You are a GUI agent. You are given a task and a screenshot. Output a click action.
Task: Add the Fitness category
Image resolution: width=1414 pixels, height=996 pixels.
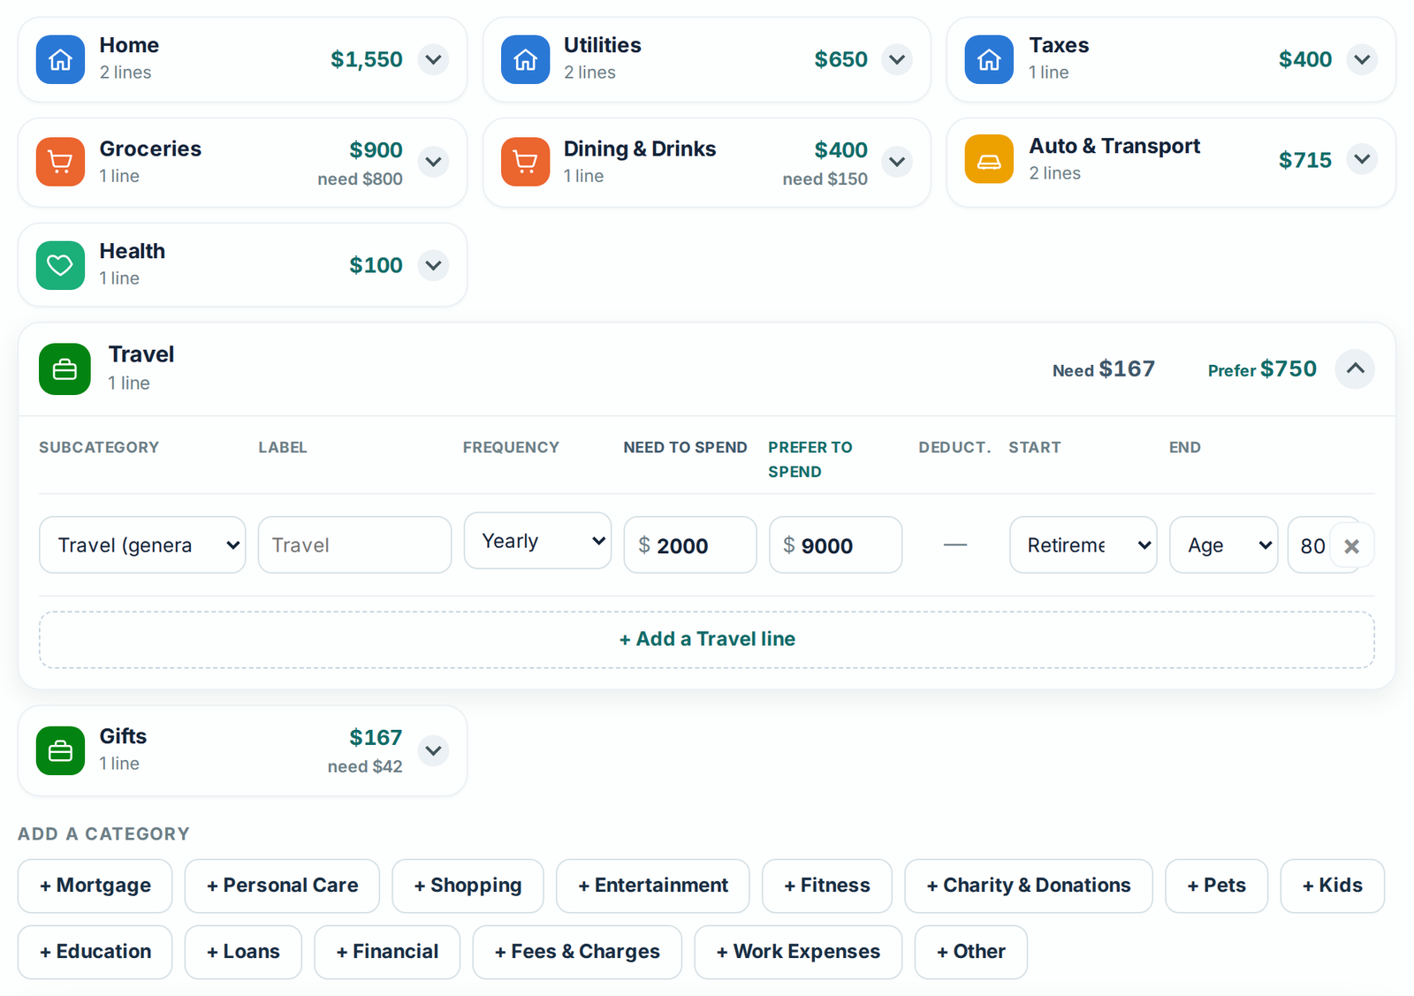(827, 886)
